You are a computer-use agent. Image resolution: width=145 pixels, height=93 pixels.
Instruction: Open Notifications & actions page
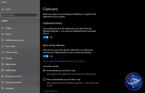click(15, 40)
